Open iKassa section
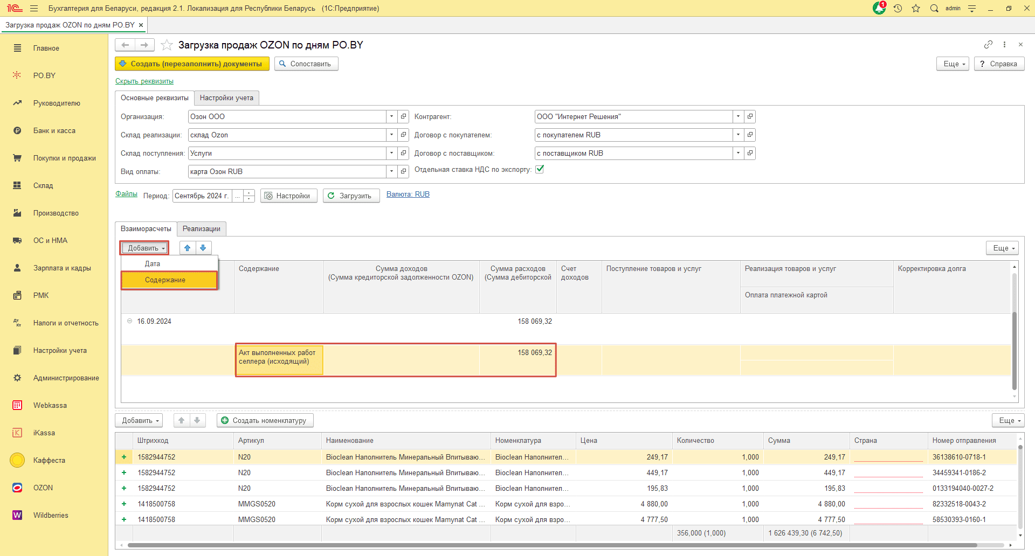Viewport: 1035px width, 556px height. [x=44, y=433]
